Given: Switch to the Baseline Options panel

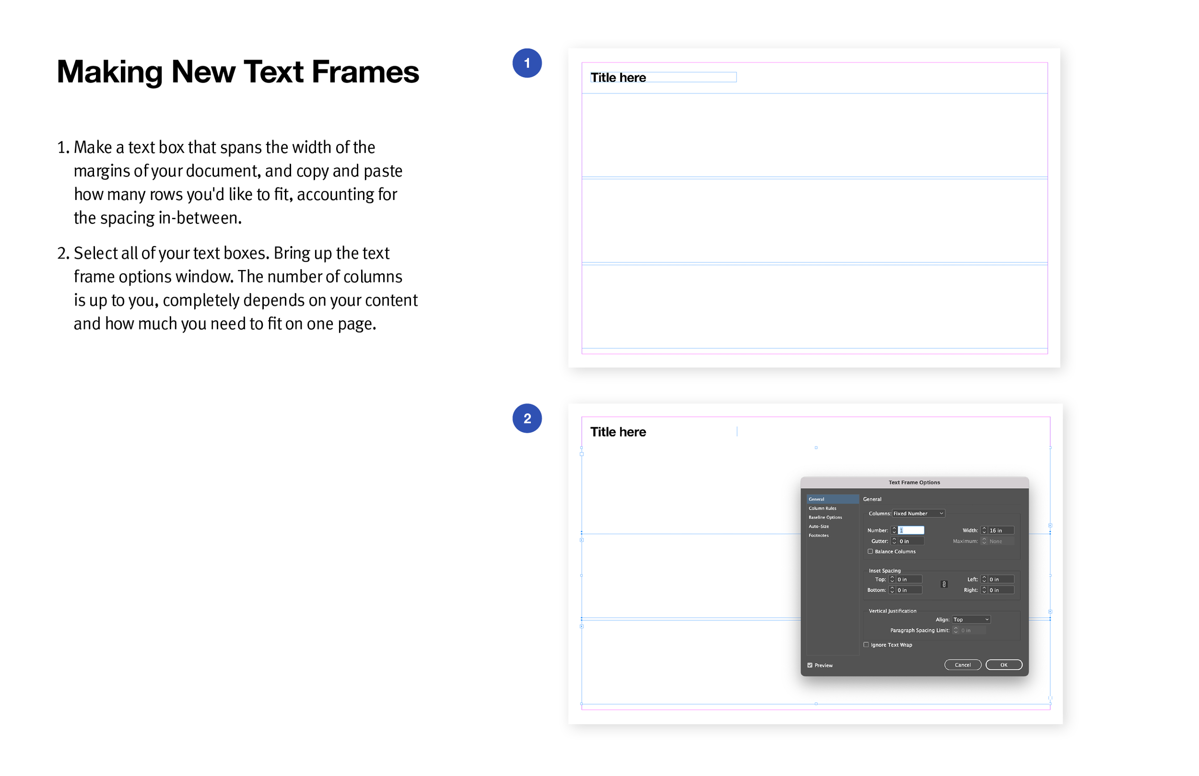Looking at the screenshot, I should [825, 517].
